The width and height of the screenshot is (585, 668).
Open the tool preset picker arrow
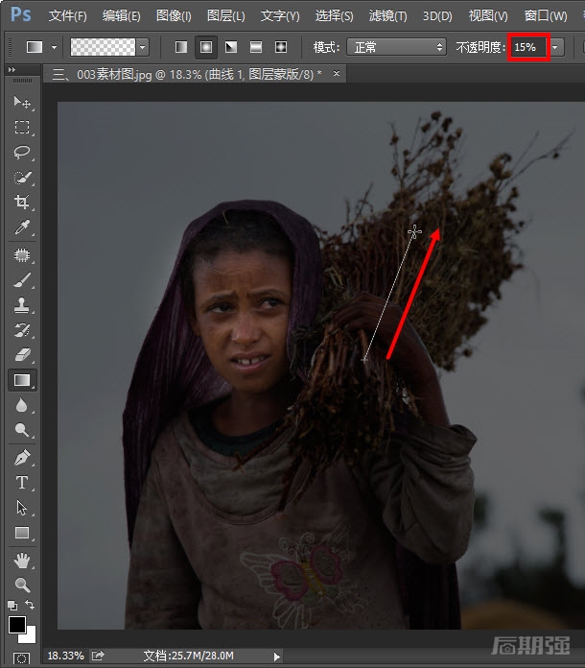tap(54, 47)
